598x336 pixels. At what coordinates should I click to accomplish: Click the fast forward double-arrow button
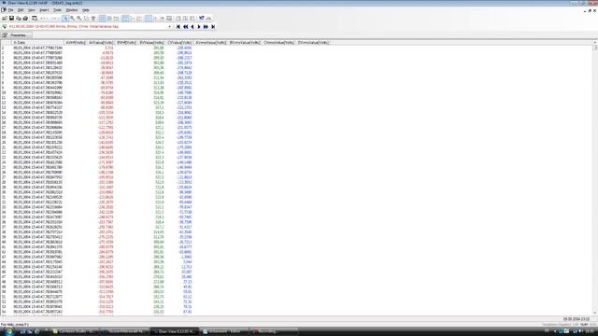(206, 27)
